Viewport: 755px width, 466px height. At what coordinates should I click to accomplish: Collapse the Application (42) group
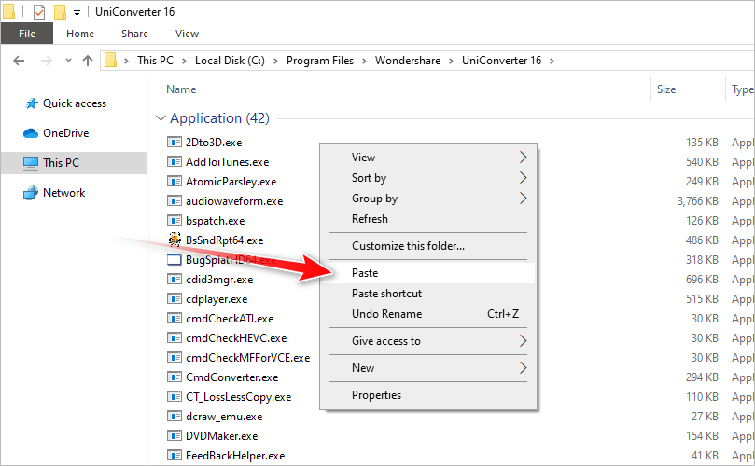click(158, 118)
